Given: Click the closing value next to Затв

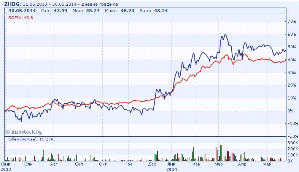Looking at the screenshot, I should (x=161, y=11).
